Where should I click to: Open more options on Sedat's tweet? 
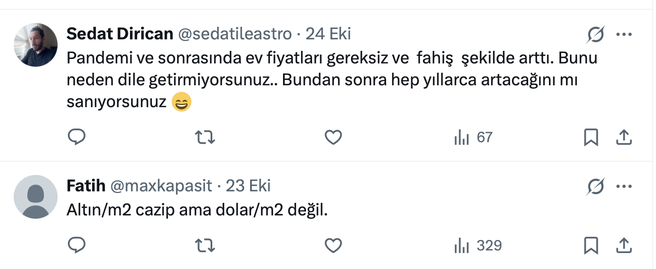pyautogui.click(x=624, y=35)
